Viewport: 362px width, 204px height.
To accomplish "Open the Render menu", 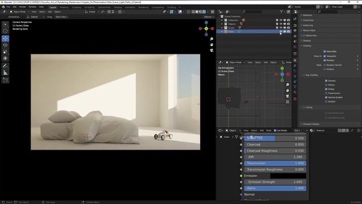I will click(23, 7).
